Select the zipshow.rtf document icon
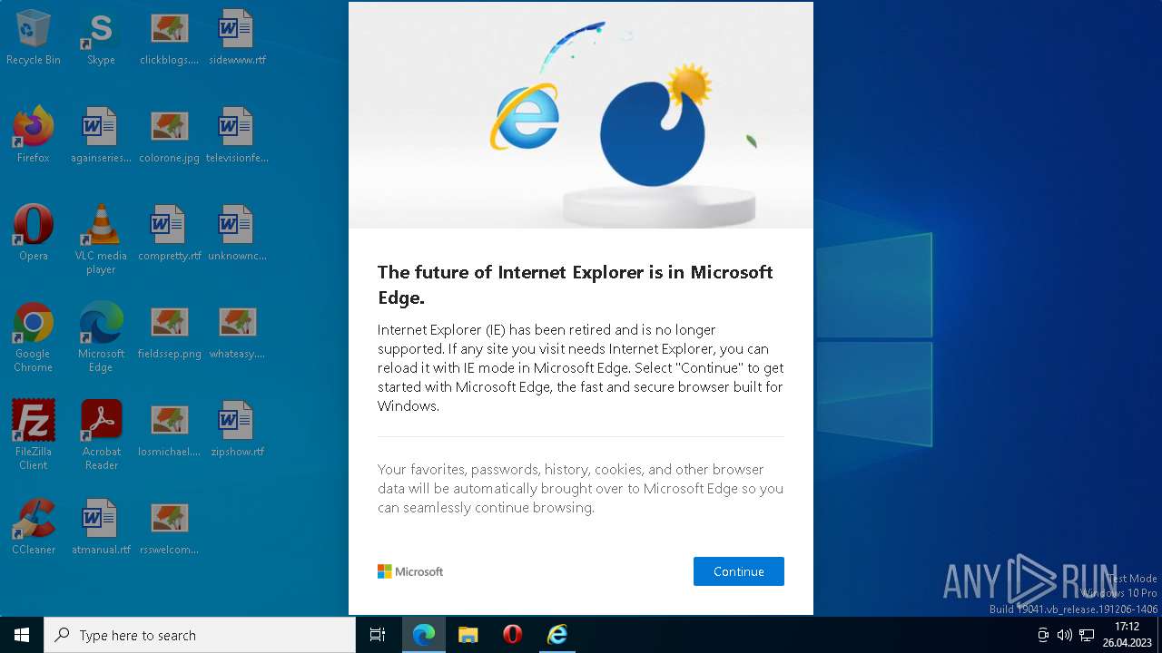Screen dimensions: 1162x653 click(x=237, y=430)
